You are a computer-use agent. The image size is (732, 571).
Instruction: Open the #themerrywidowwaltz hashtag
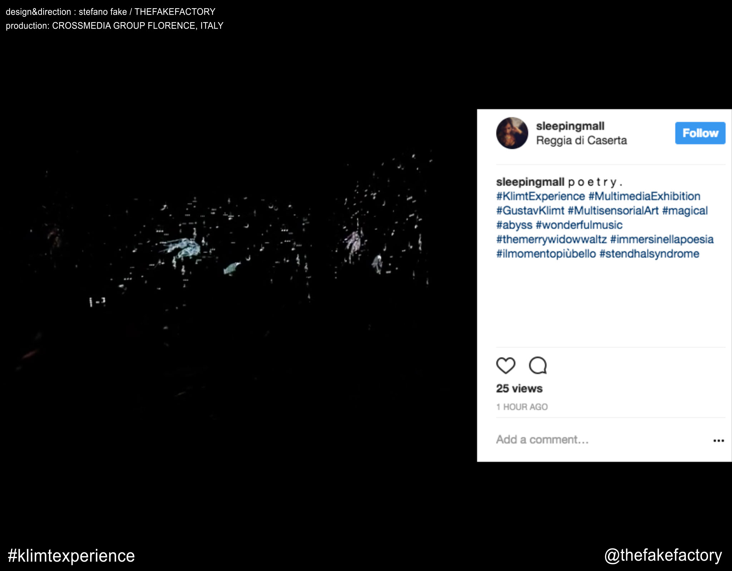pyautogui.click(x=552, y=239)
